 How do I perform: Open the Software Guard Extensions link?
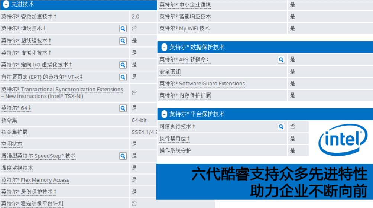(202, 84)
